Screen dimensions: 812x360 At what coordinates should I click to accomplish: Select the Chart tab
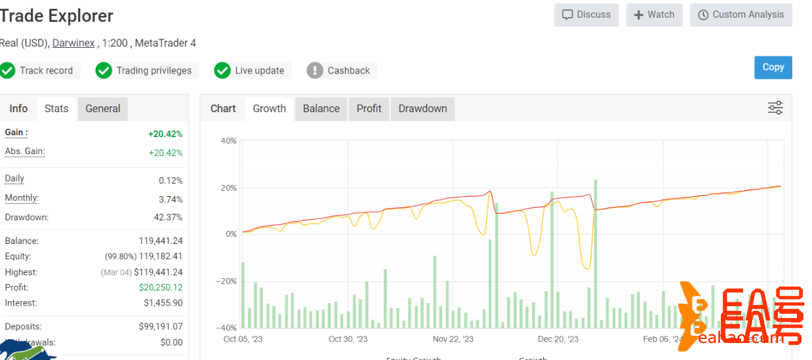coord(223,109)
